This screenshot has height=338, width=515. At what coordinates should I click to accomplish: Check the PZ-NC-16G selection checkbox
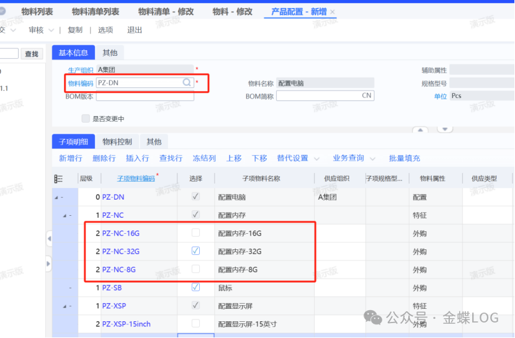pos(195,233)
